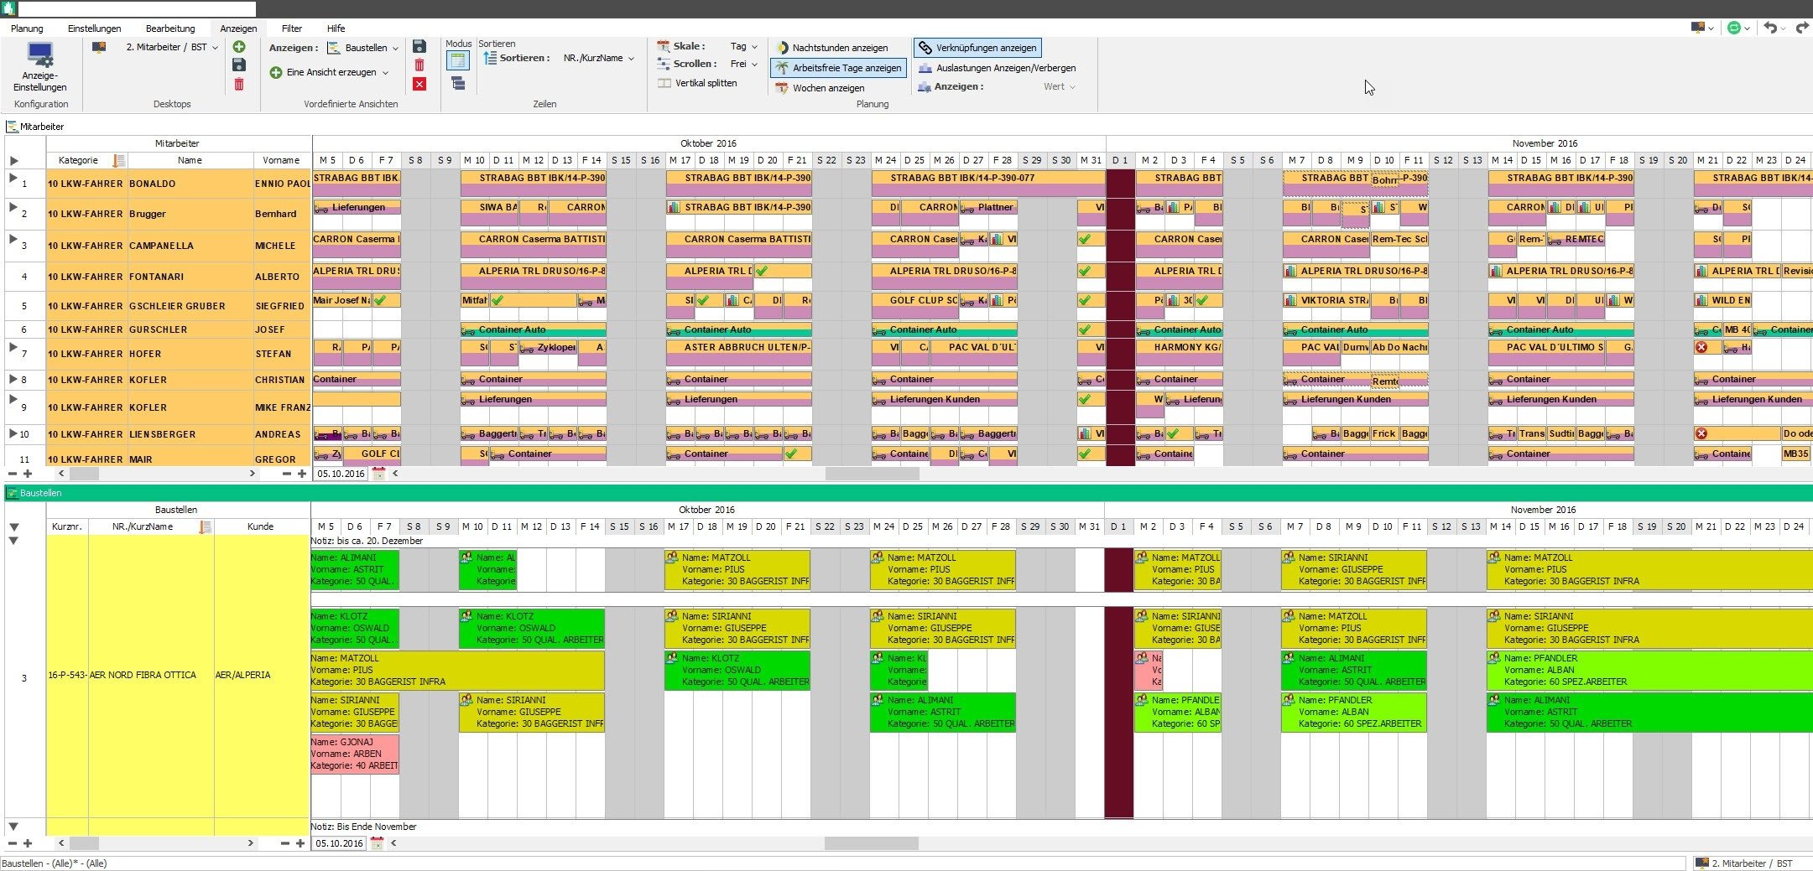Click the Skale calendar icon
Screen dimensions: 1813x871
(663, 47)
